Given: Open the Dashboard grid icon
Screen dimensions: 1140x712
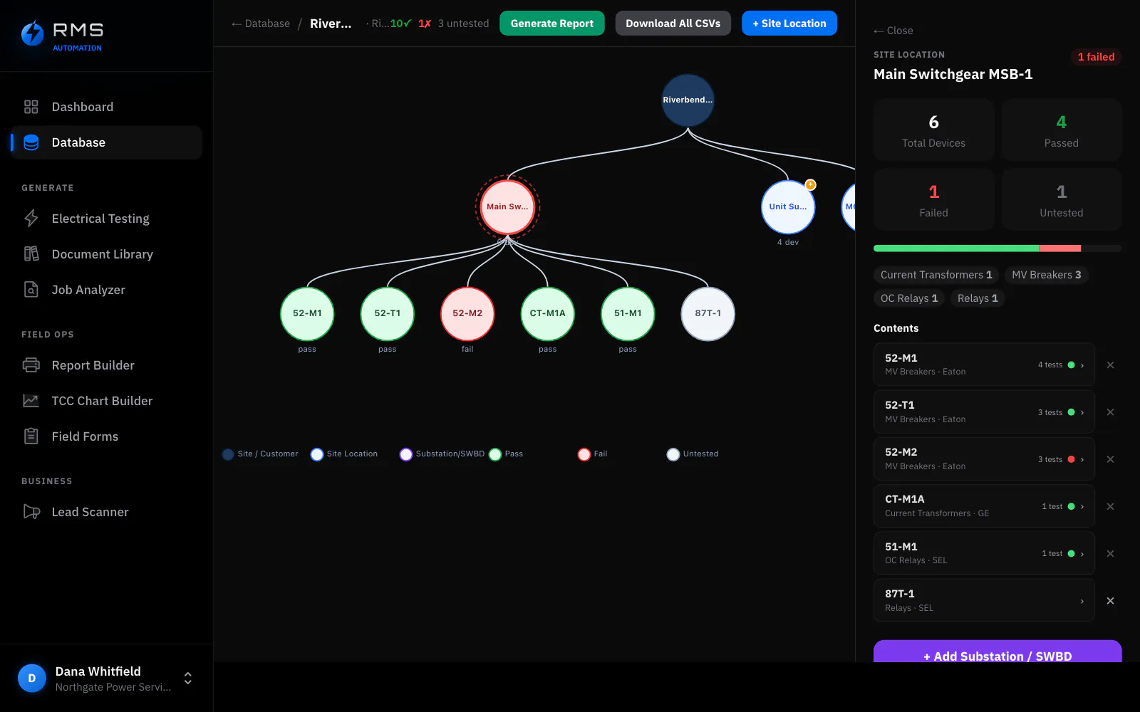Looking at the screenshot, I should pyautogui.click(x=31, y=107).
